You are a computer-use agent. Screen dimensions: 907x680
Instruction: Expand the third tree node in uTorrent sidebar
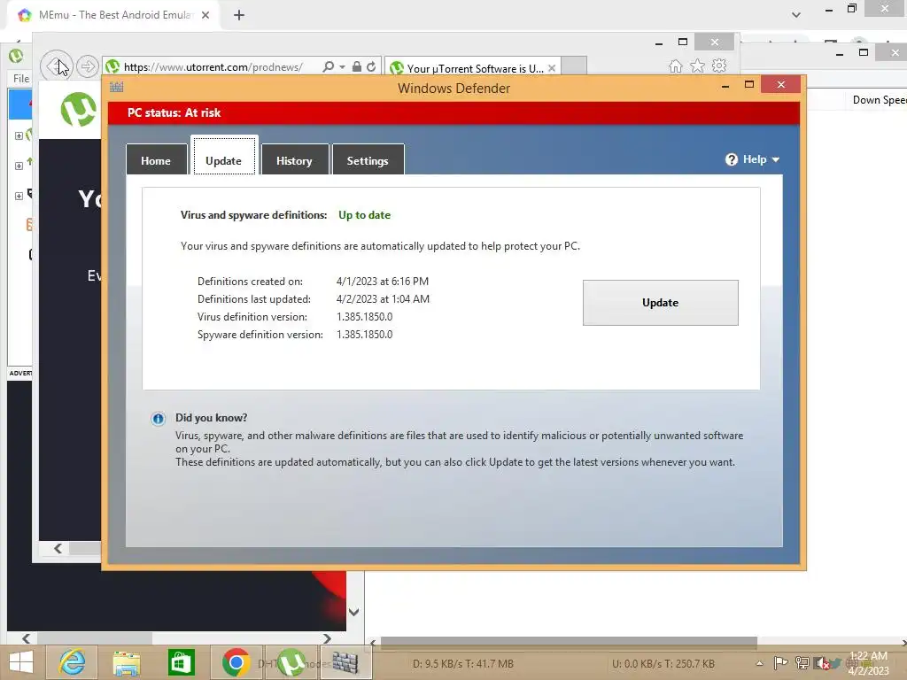click(x=19, y=196)
